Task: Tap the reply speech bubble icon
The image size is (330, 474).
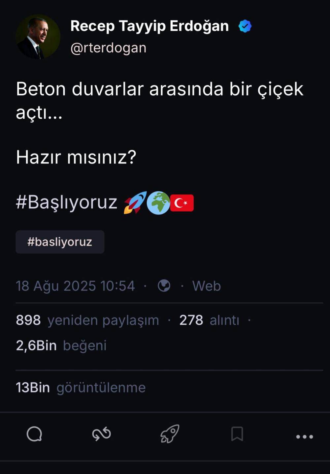Action: [x=34, y=433]
